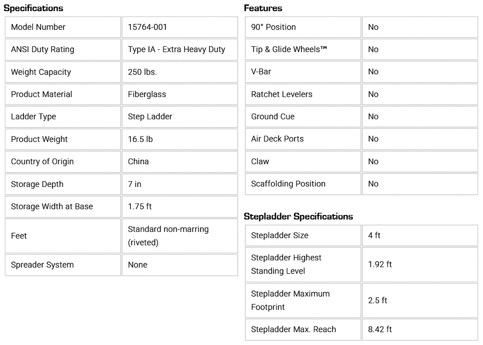
Task: Select the model number value 15764-001
Action: point(148,27)
